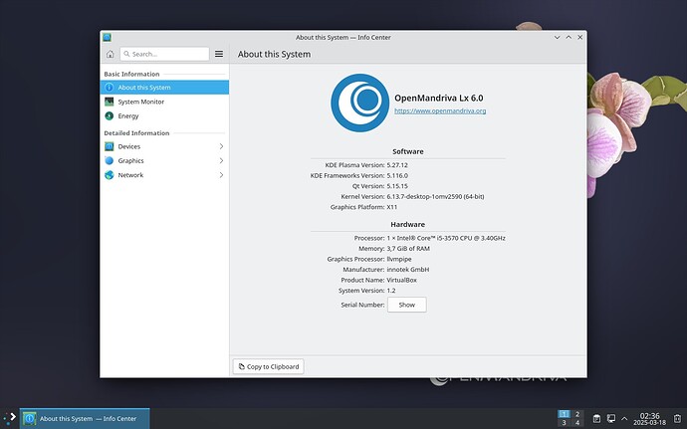Viewport: 687px width, 429px height.
Task: Go to Info Center home page
Action: click(110, 54)
